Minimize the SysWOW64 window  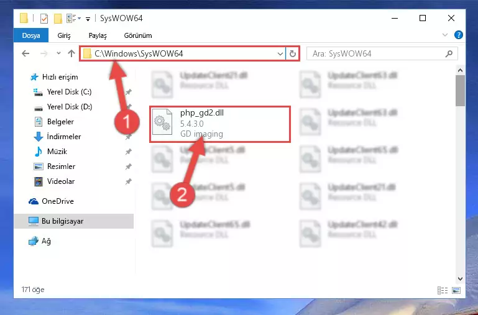coord(395,18)
